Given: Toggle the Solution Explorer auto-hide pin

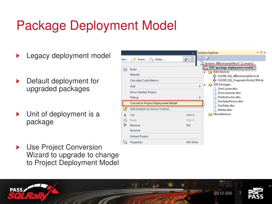Looking at the screenshot, I should point(261,52).
